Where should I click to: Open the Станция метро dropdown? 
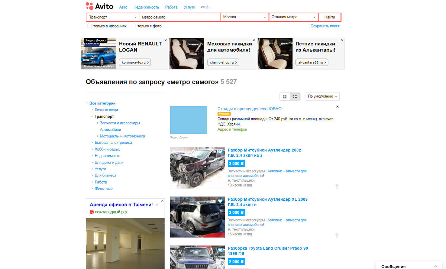click(294, 17)
